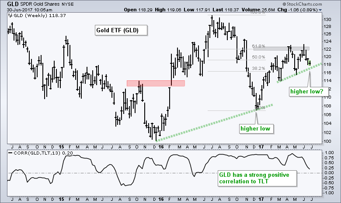This screenshot has width=341, height=203.
Task: Click the date stamp 30-Jun-2017 10:05am
Action: (30, 10)
